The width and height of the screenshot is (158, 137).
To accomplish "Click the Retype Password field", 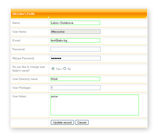I will coord(75,58).
